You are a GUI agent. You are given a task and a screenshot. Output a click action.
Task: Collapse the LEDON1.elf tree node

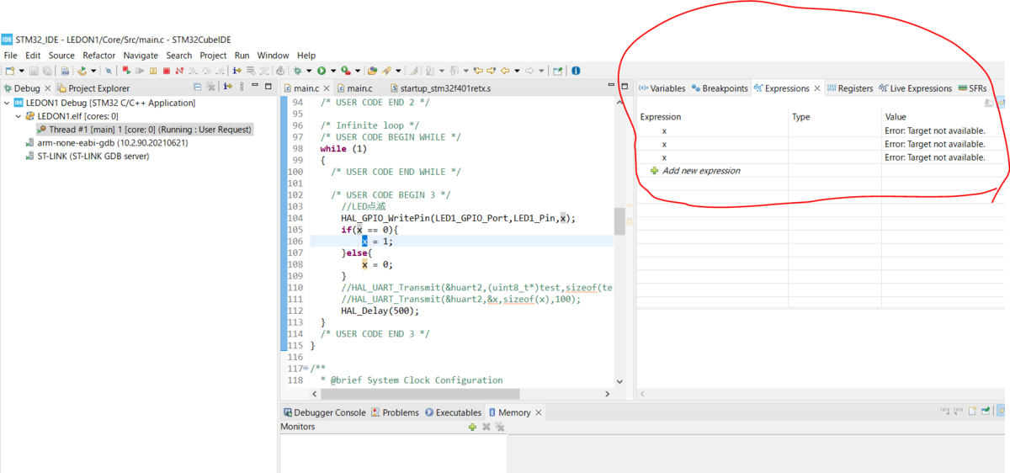[x=19, y=116]
